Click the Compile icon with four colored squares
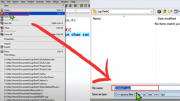 pos(82,6)
